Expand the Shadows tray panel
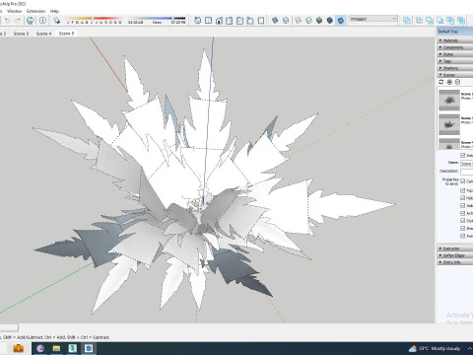This screenshot has height=355, width=473. pos(455,68)
